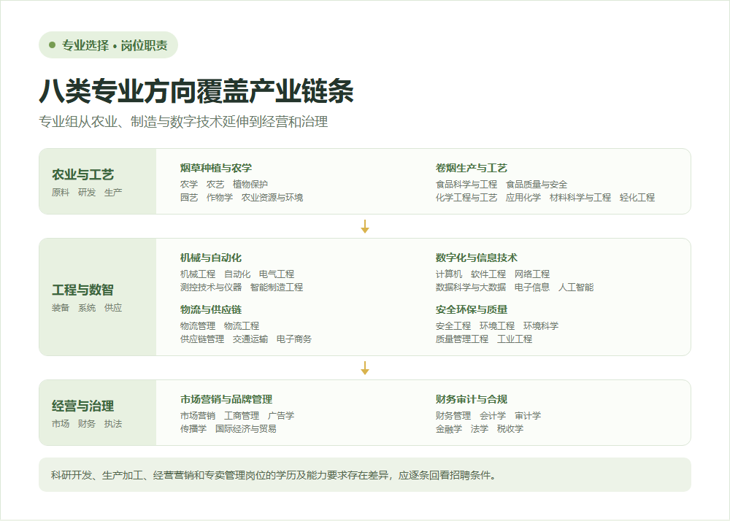Viewport: 730px width, 521px height.
Task: Click the 测控技术与仪器 major item
Action: [211, 287]
